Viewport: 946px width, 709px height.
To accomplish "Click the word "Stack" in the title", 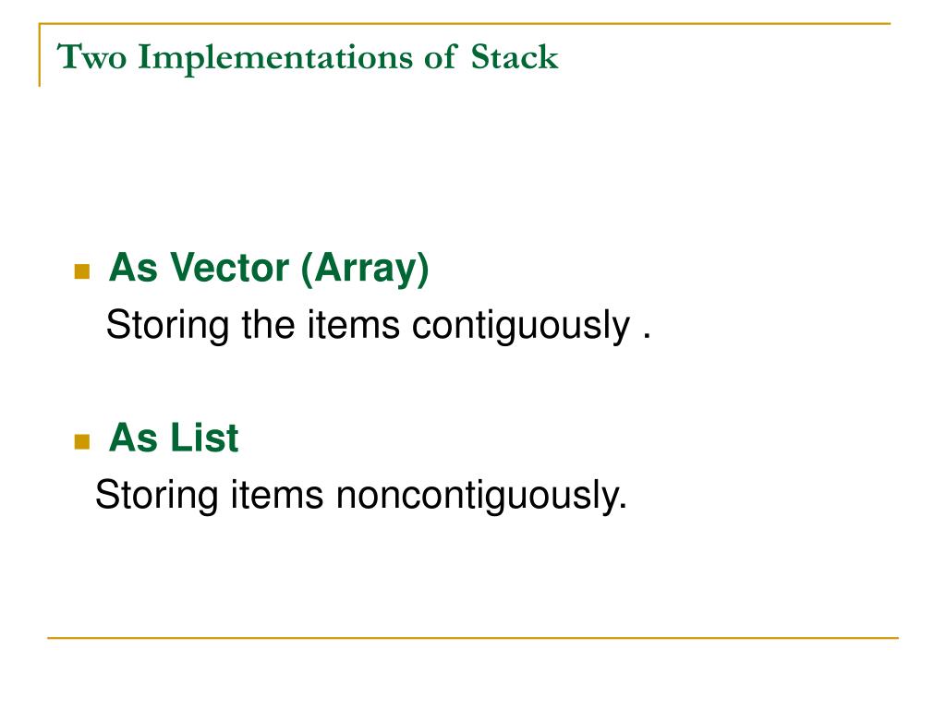I will point(515,58).
